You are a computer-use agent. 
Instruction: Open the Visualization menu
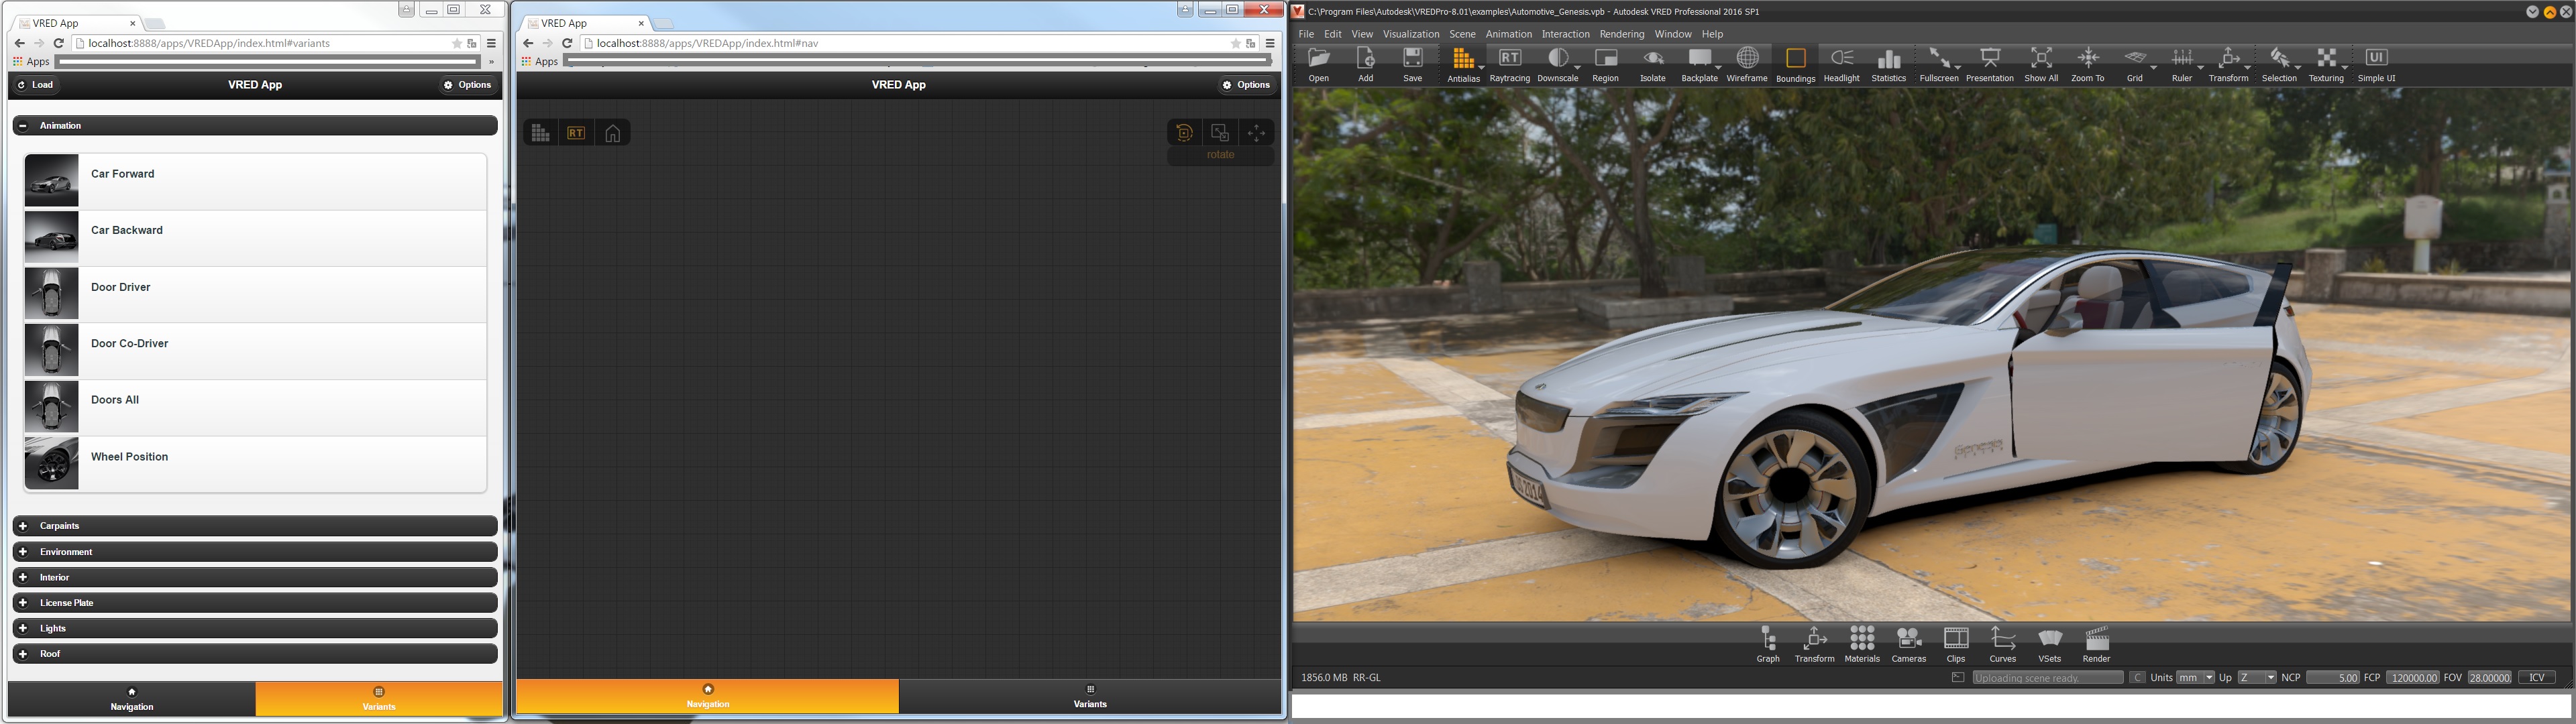coord(1410,34)
